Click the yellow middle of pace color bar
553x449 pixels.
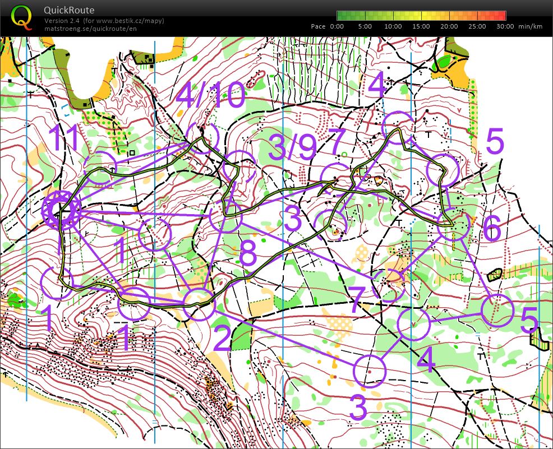pyautogui.click(x=421, y=16)
